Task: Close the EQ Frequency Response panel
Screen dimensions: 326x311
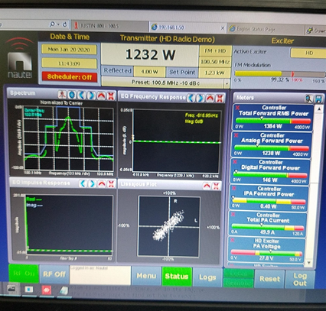Action: pos(220,98)
